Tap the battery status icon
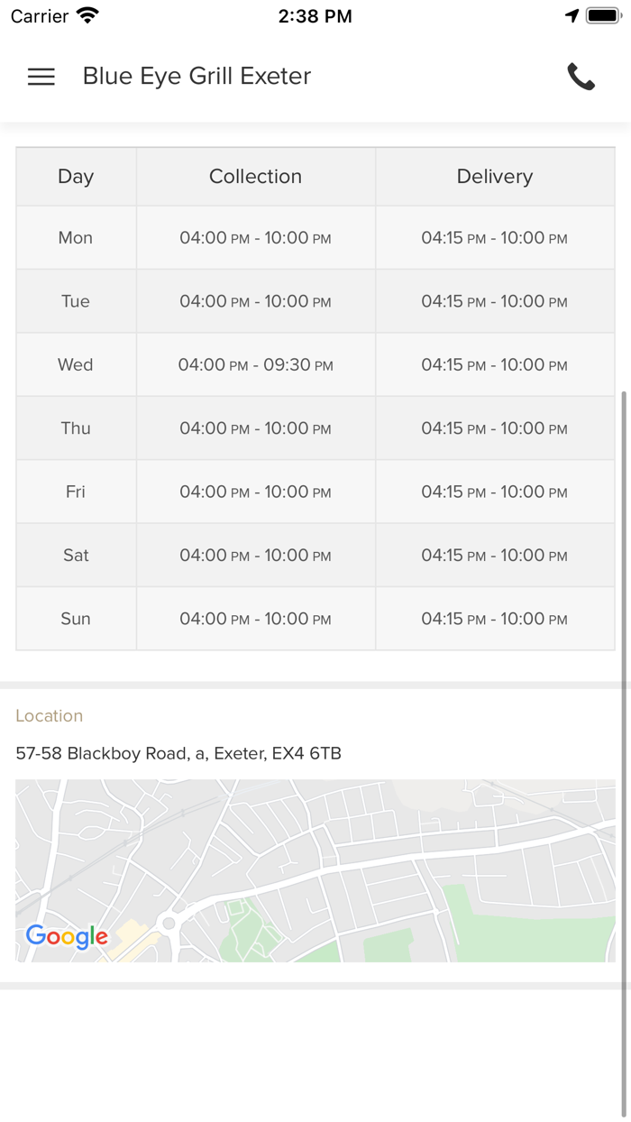 click(x=603, y=16)
